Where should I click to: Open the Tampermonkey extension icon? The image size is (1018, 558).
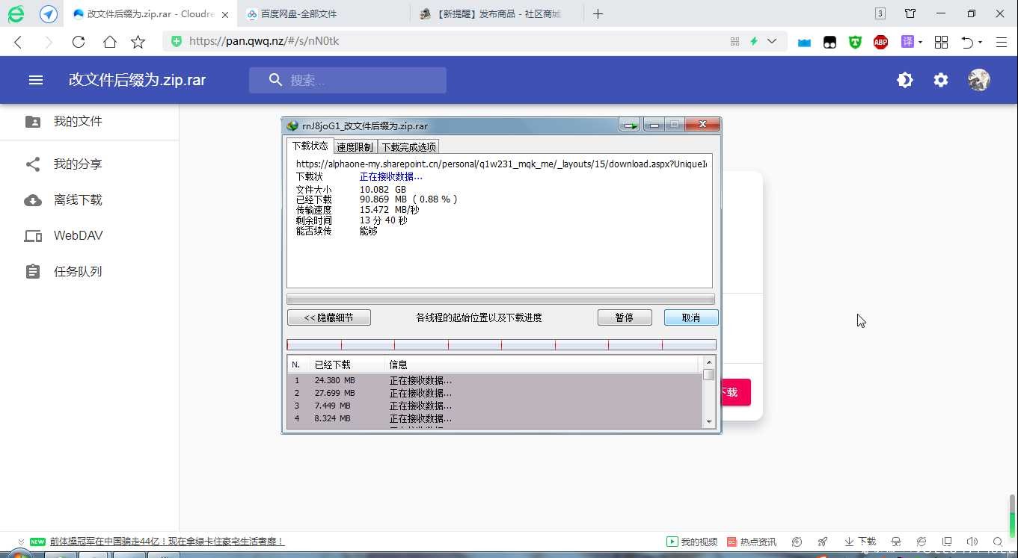tap(830, 43)
